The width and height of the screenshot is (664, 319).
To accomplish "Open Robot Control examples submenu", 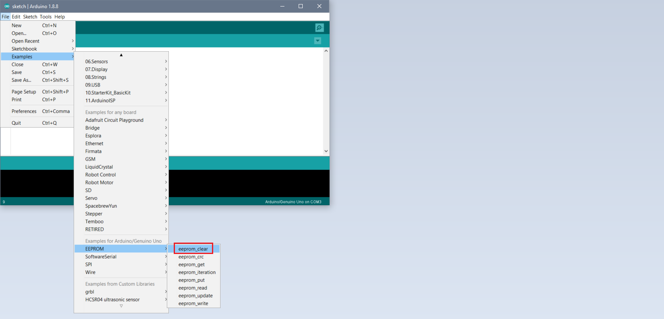I will pyautogui.click(x=121, y=175).
